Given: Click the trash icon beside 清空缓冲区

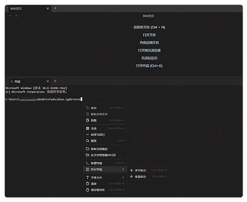Looking at the screenshot, I should pos(87,190).
